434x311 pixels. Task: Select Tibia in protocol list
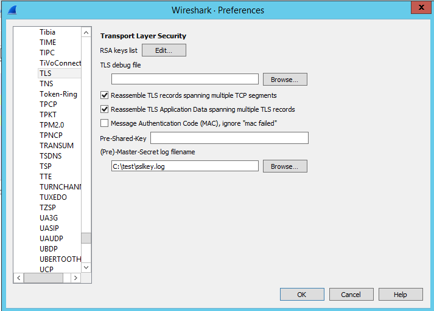pos(47,32)
